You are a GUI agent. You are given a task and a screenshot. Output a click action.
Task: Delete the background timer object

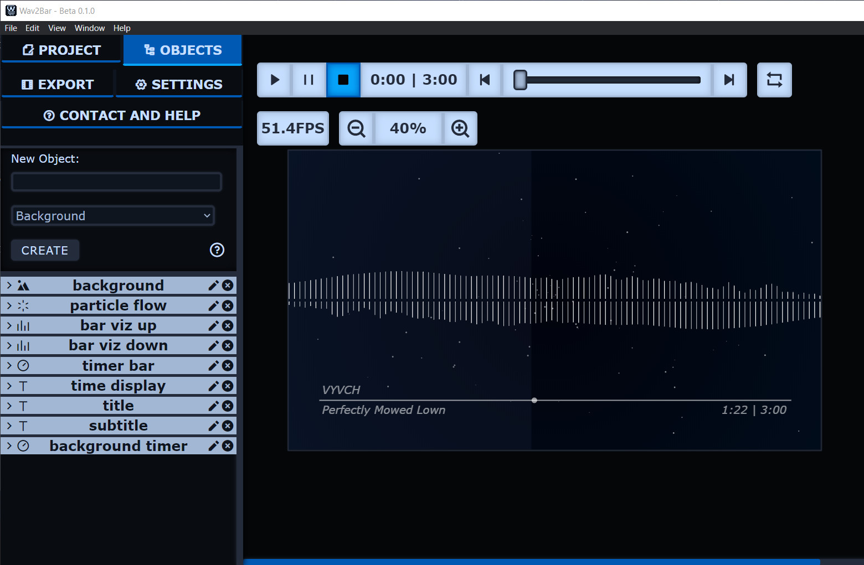click(x=228, y=445)
